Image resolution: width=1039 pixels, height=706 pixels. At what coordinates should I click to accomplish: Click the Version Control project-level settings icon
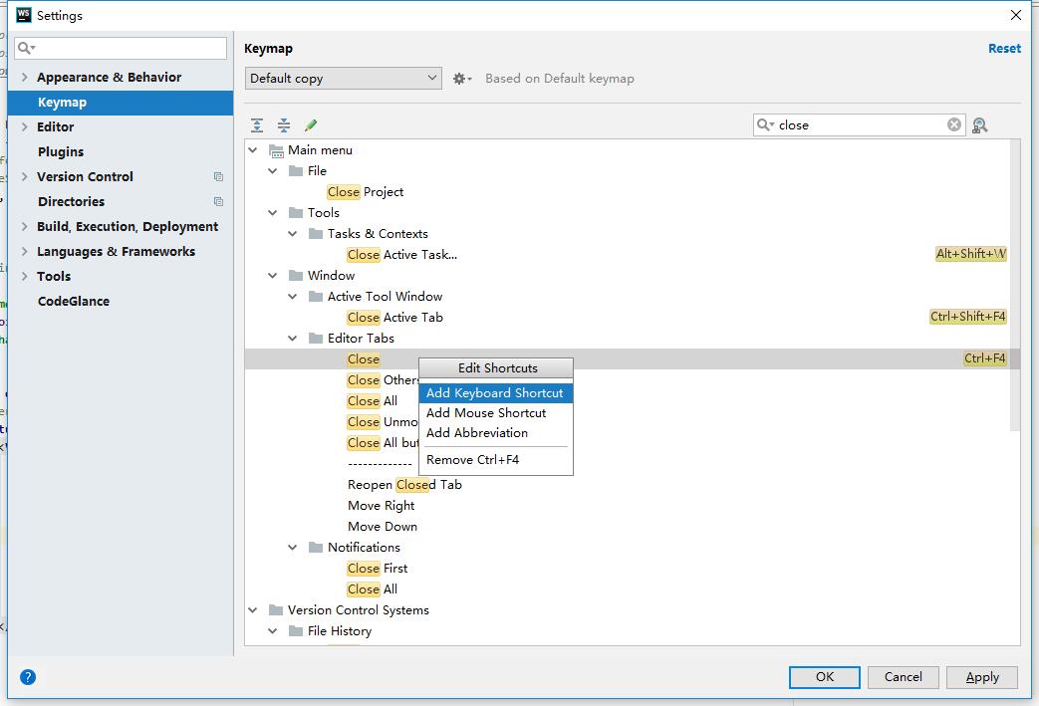point(219,177)
